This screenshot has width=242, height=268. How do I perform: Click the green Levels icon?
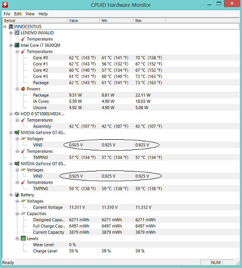click(x=23, y=238)
